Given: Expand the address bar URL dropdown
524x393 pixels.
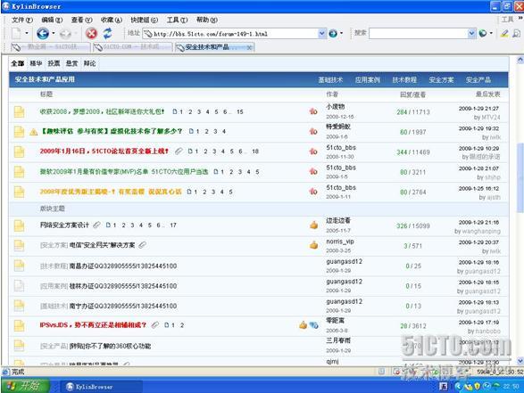Looking at the screenshot, I should pyautogui.click(x=321, y=33).
